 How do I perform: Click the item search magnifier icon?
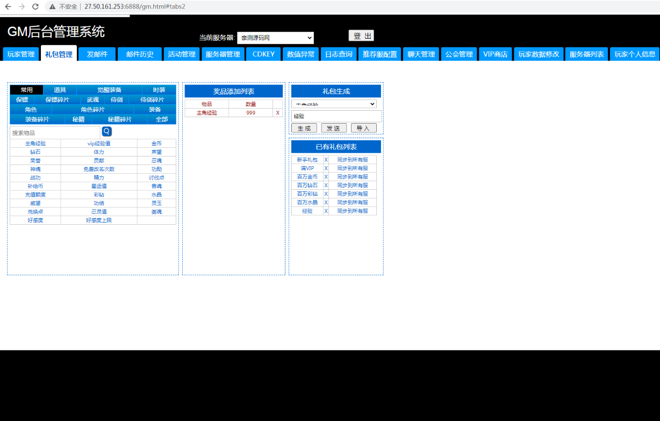107,132
